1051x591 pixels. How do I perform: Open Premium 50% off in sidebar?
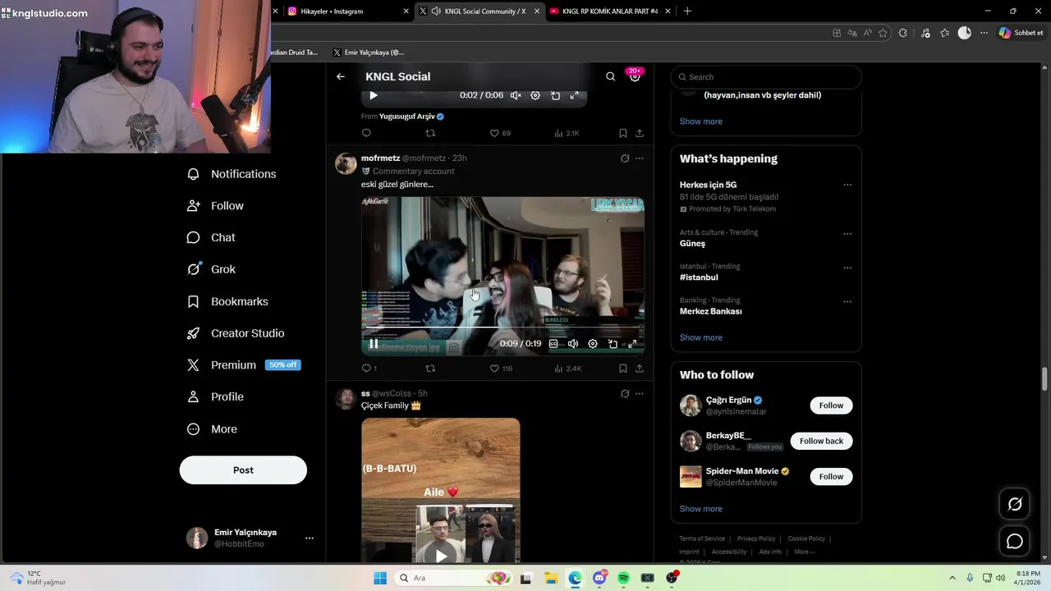(x=244, y=365)
